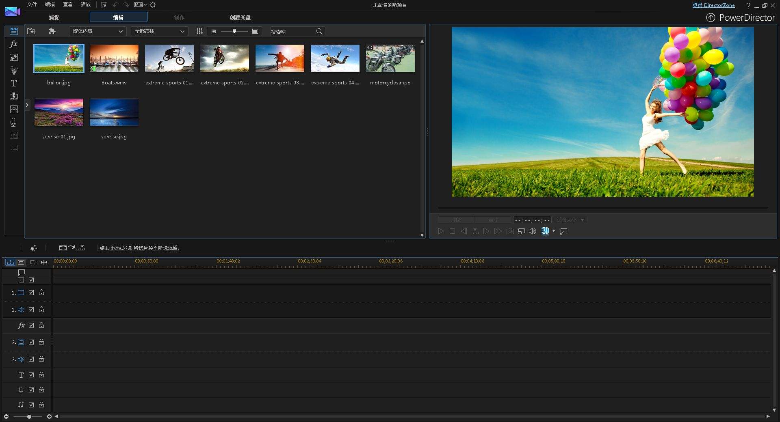Open the Voice-over recording room microphone
The image size is (780, 422).
tap(14, 122)
